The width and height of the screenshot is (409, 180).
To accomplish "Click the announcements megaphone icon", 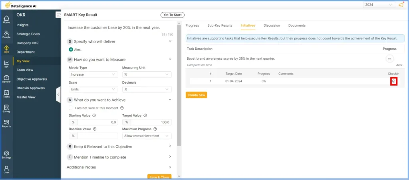I will [x=401, y=5].
